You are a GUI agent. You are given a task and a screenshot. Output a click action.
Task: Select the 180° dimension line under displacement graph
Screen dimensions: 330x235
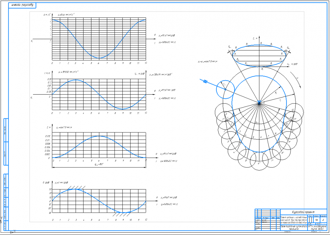[x=99, y=167]
